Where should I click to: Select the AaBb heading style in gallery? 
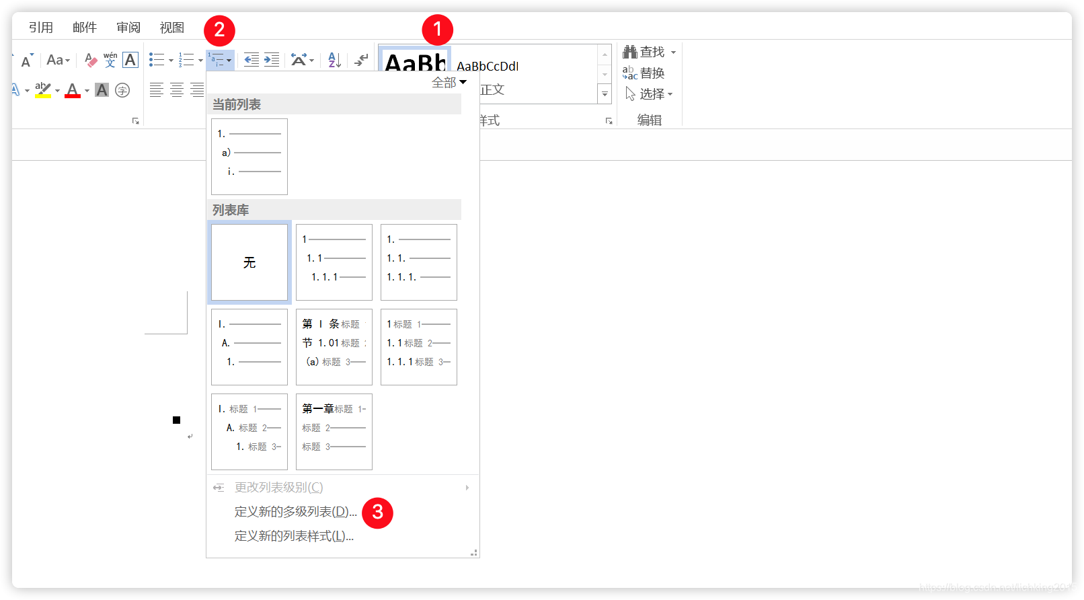[415, 59]
